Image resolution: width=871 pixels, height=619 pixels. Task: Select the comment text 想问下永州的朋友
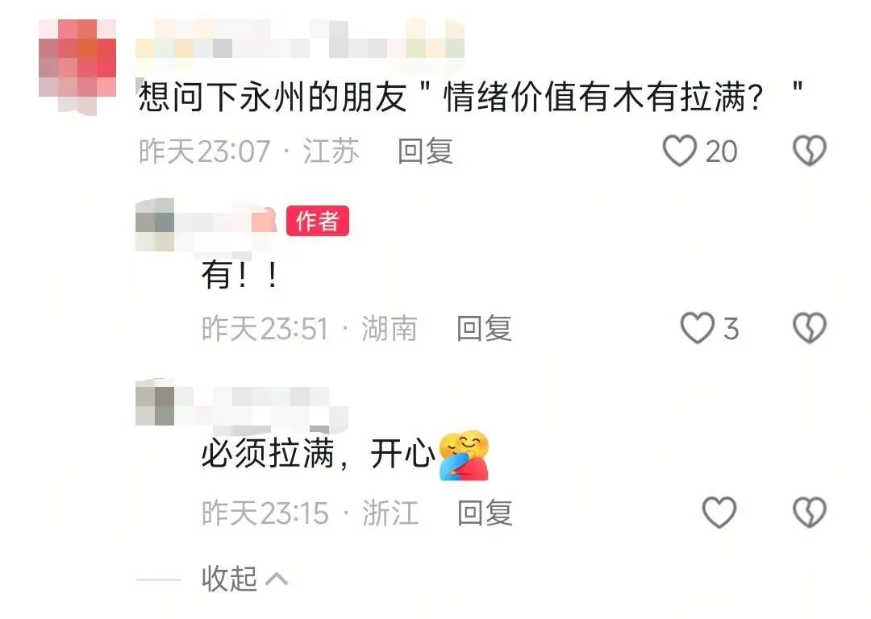[273, 97]
